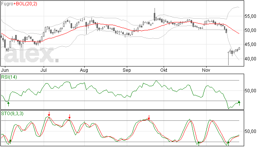Viewport: 262px width, 147px height.
Task: Click the late-July red sell arrow in STO
Action: click(x=69, y=117)
